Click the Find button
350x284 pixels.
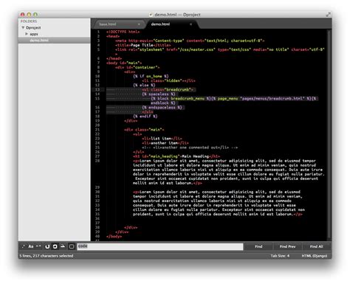pos(258,246)
